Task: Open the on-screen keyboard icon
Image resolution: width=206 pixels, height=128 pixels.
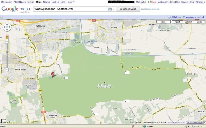Action: (x=110, y=9)
